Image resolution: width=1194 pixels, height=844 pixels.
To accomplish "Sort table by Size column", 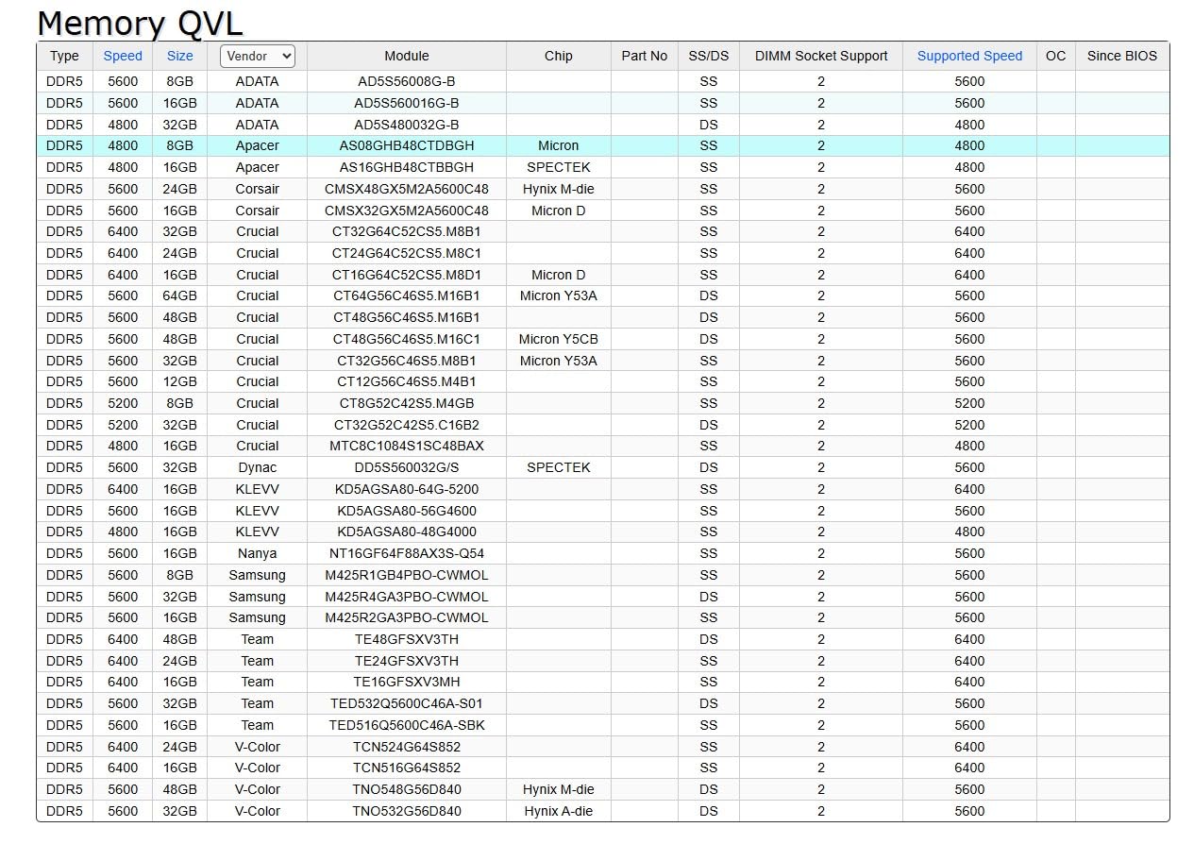I will (179, 56).
